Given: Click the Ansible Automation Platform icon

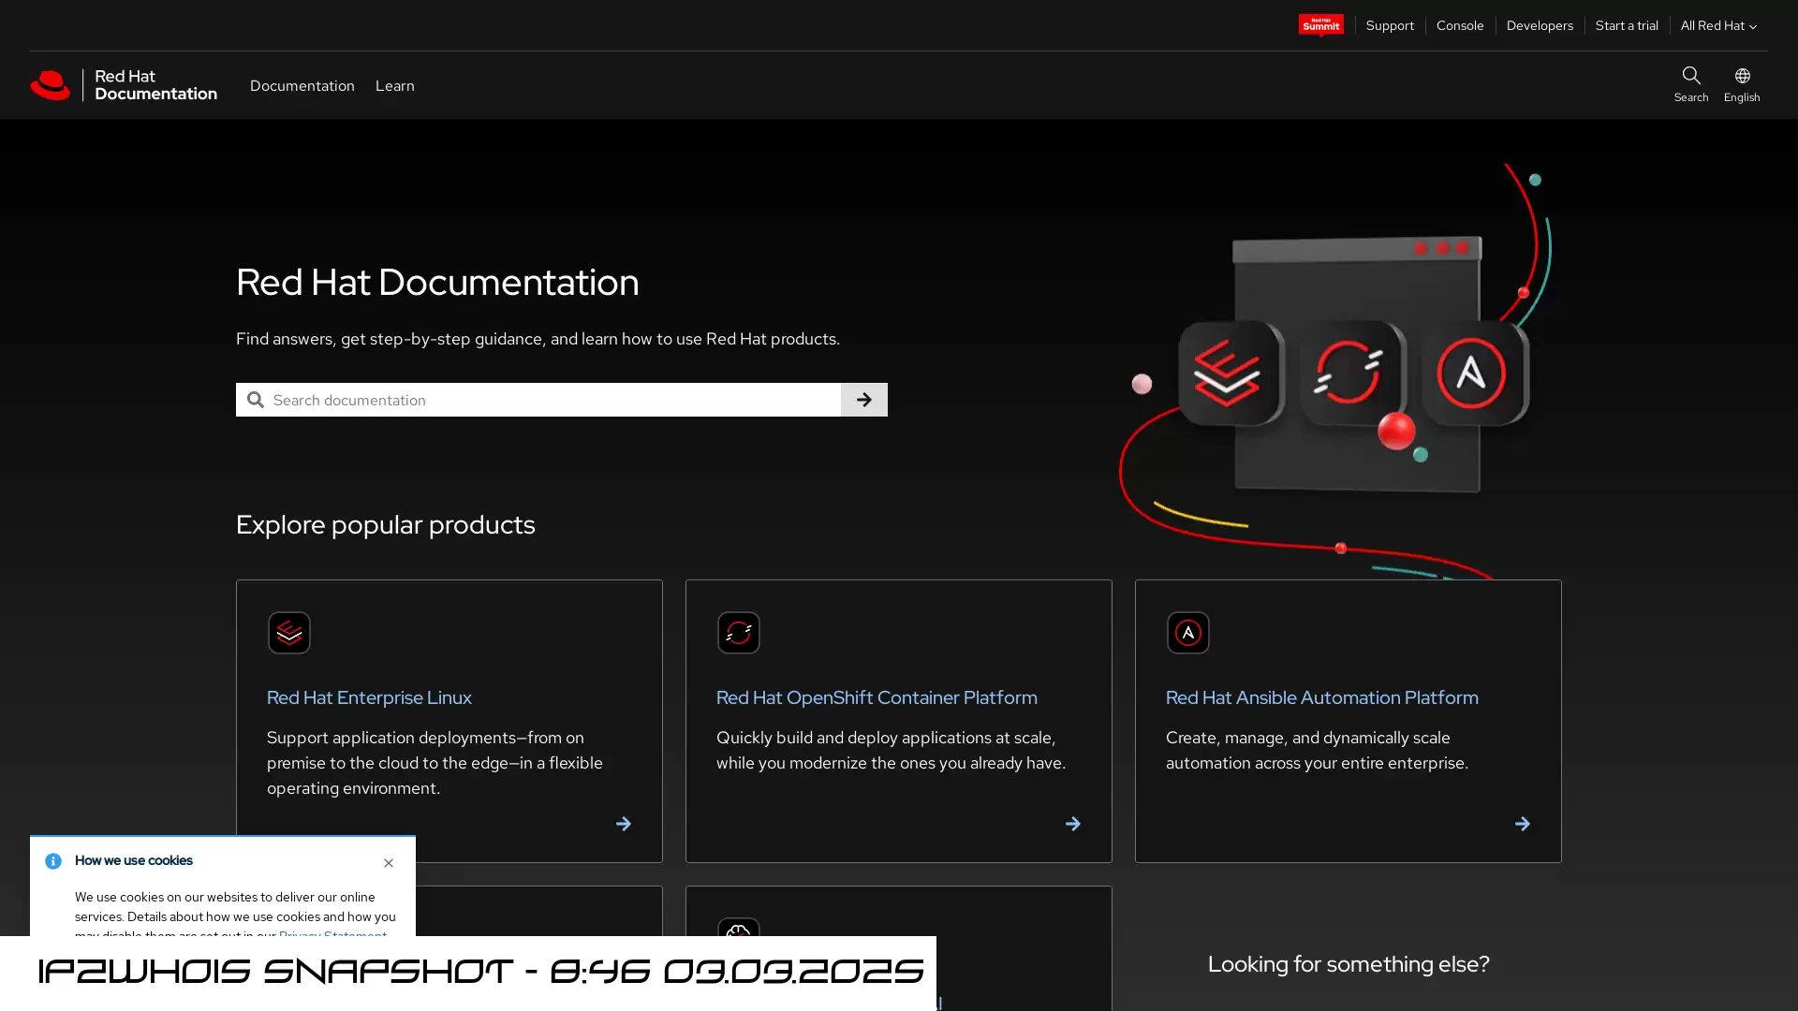Looking at the screenshot, I should point(1187,633).
